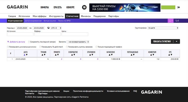This screenshot has width=188, height=102.
Task: Sort НАЧИСЛЕНО column descending arrow
Action: click(112, 55)
